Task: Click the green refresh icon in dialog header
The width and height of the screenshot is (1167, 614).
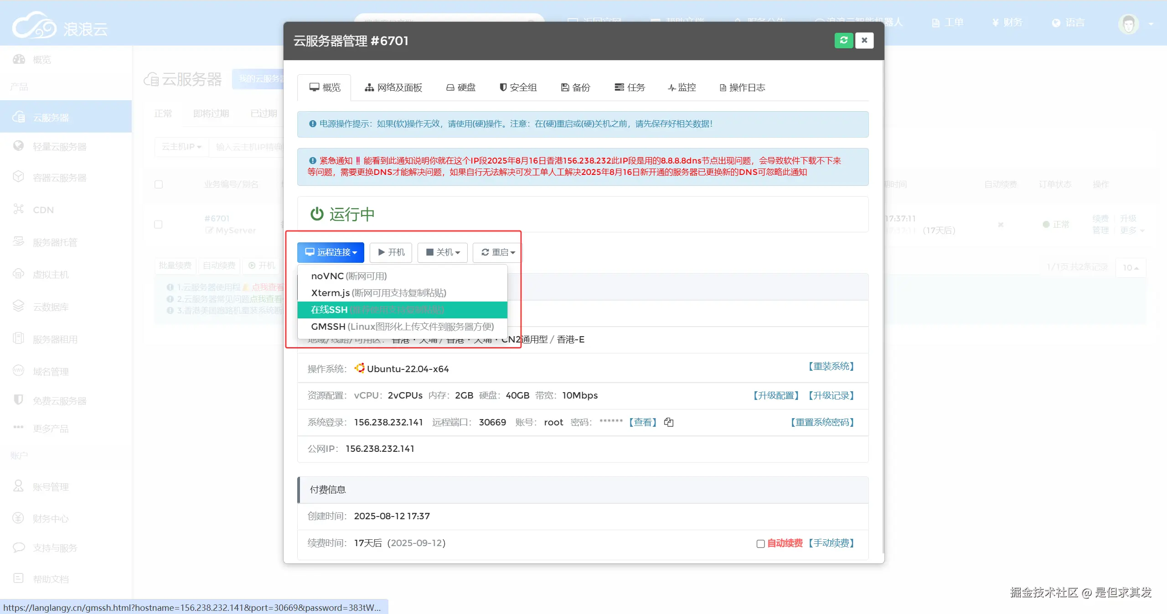Action: [843, 41]
